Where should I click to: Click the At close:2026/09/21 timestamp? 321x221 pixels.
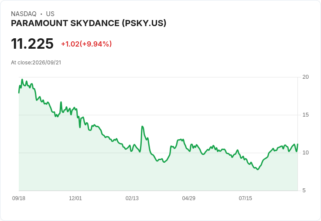pyautogui.click(x=36, y=63)
